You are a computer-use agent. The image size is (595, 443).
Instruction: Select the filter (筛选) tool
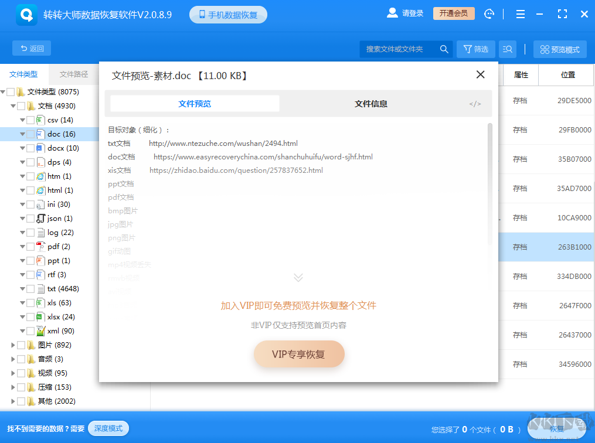475,49
